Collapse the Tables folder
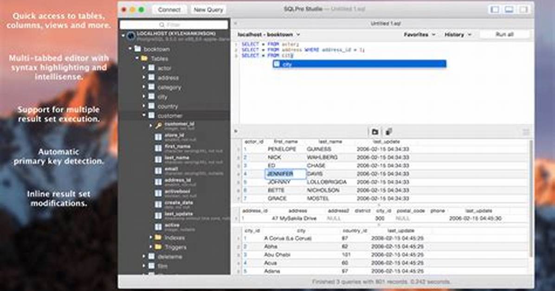 pyautogui.click(x=137, y=58)
